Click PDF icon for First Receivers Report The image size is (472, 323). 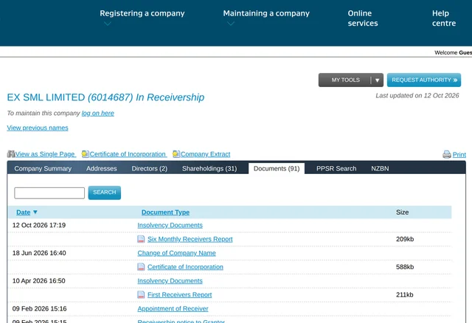pyautogui.click(x=141, y=295)
